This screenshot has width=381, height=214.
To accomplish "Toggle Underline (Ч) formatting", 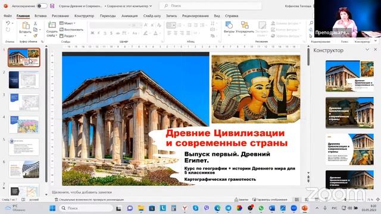I will point(105,33).
